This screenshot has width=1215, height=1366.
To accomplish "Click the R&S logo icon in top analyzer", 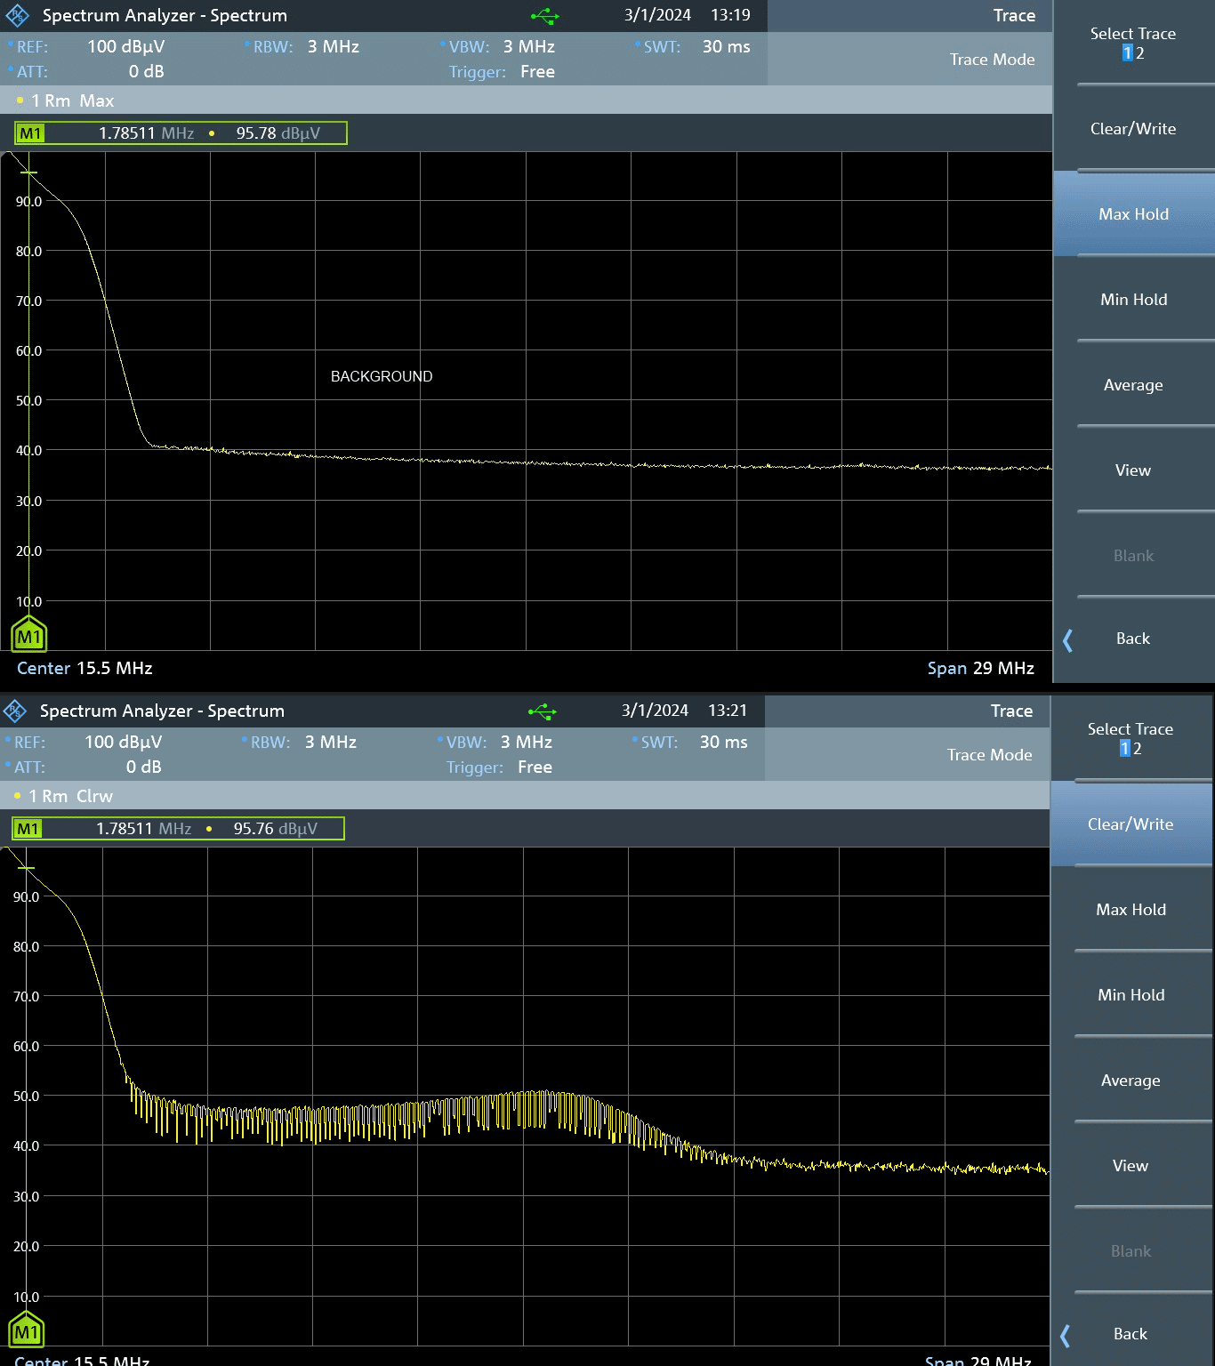I will (x=18, y=15).
